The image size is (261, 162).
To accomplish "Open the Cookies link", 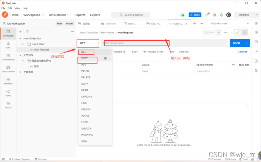I will 242,52.
